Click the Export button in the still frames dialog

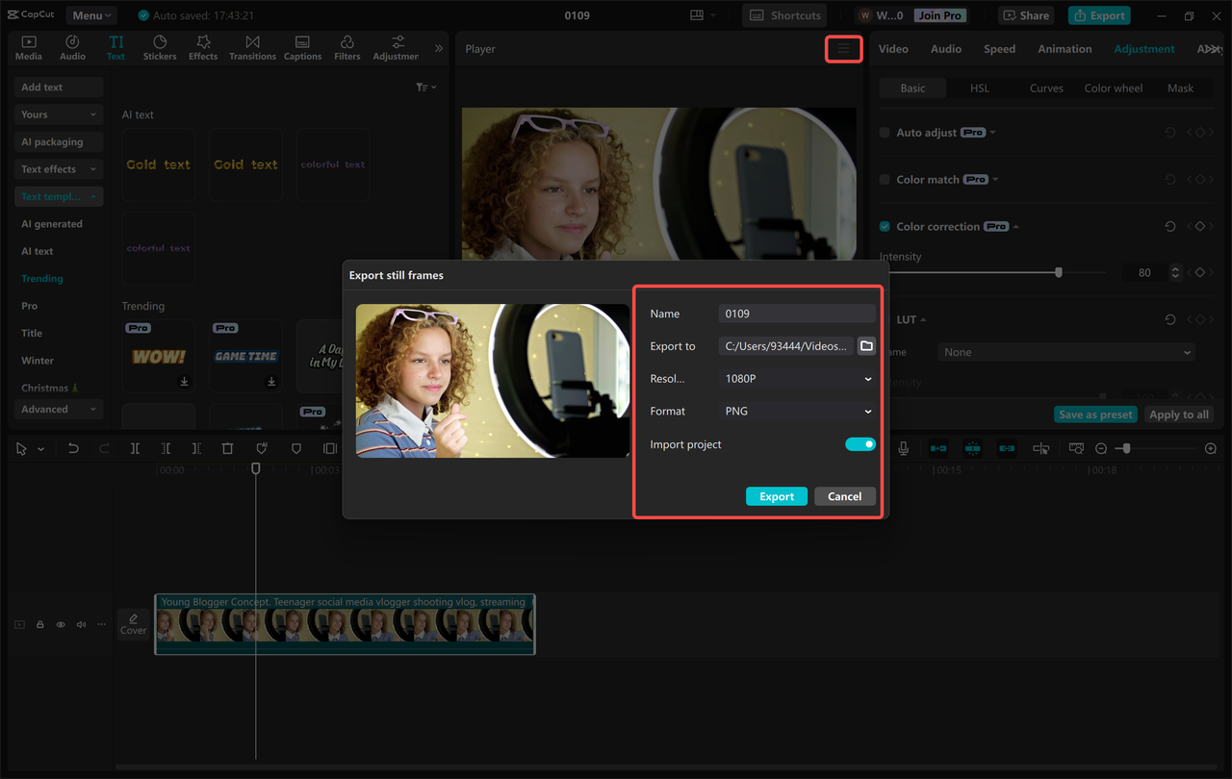pos(776,495)
